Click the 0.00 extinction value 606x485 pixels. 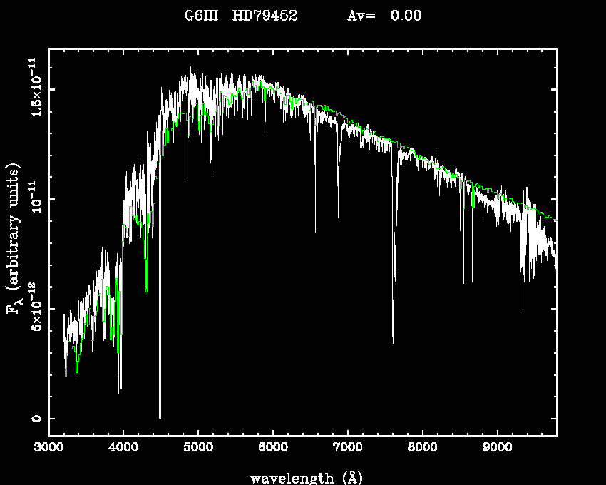[406, 16]
